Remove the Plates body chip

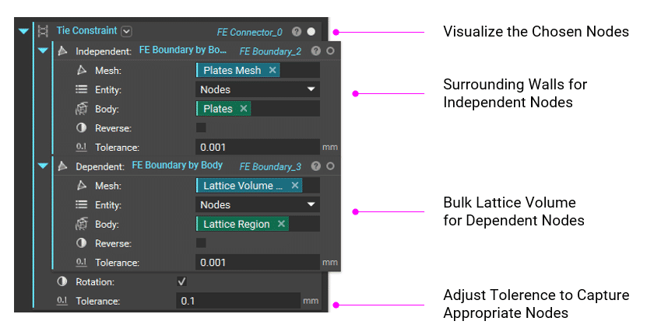coord(244,109)
